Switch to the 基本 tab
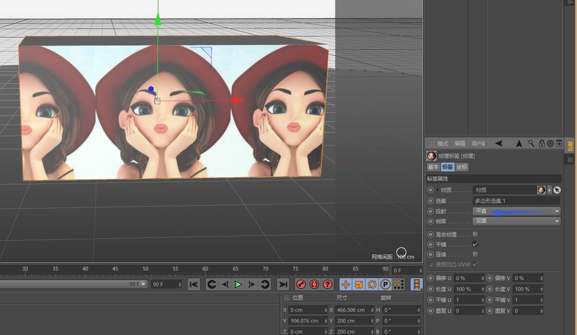Viewport: 577px width, 335px height. [x=433, y=167]
